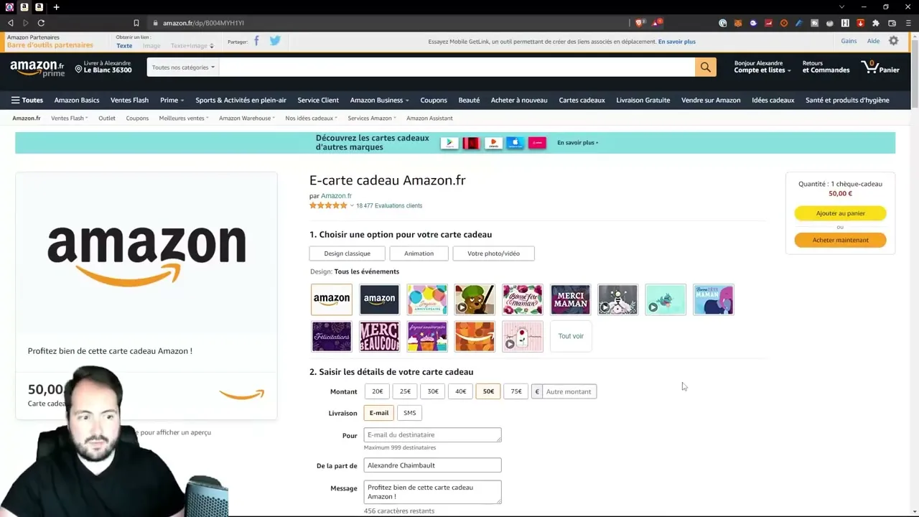Select the Google Play card icon in banner
Screen dimensions: 919x517
click(449, 142)
